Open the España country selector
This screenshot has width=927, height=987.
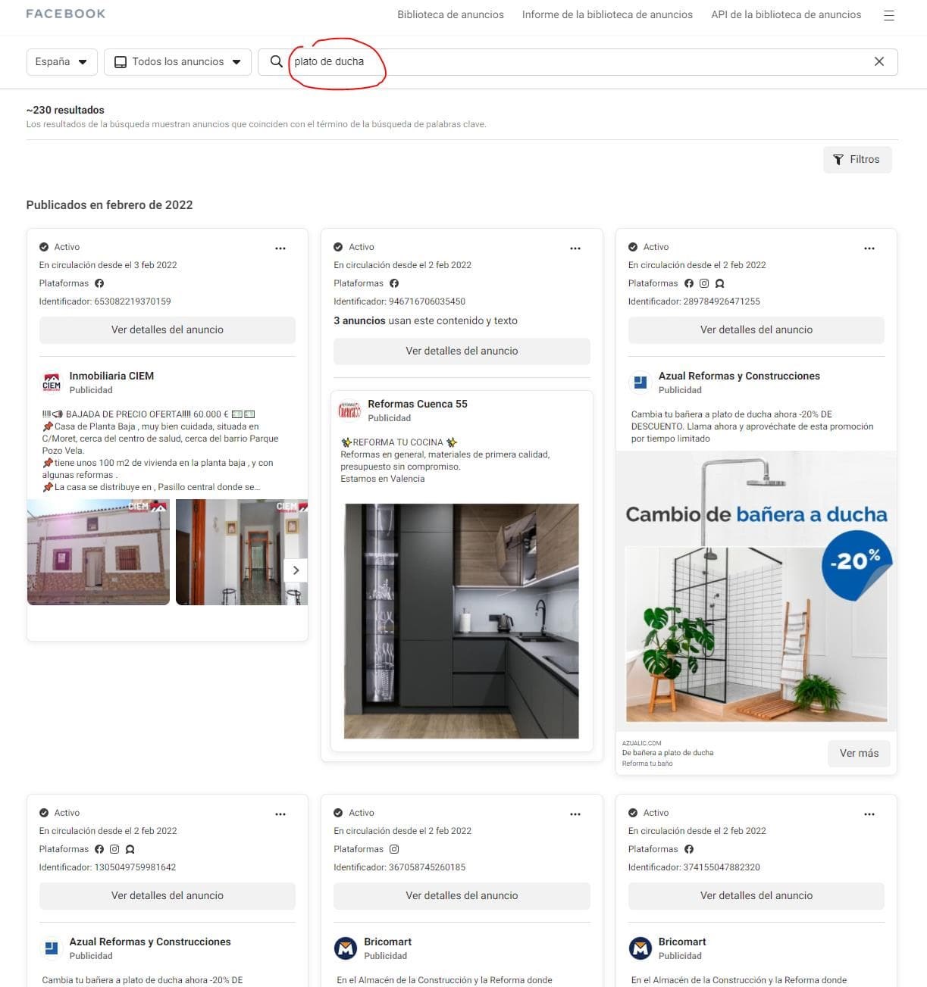(61, 61)
